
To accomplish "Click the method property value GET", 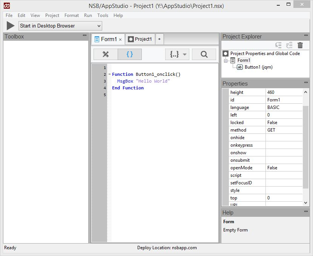I will tap(284, 130).
